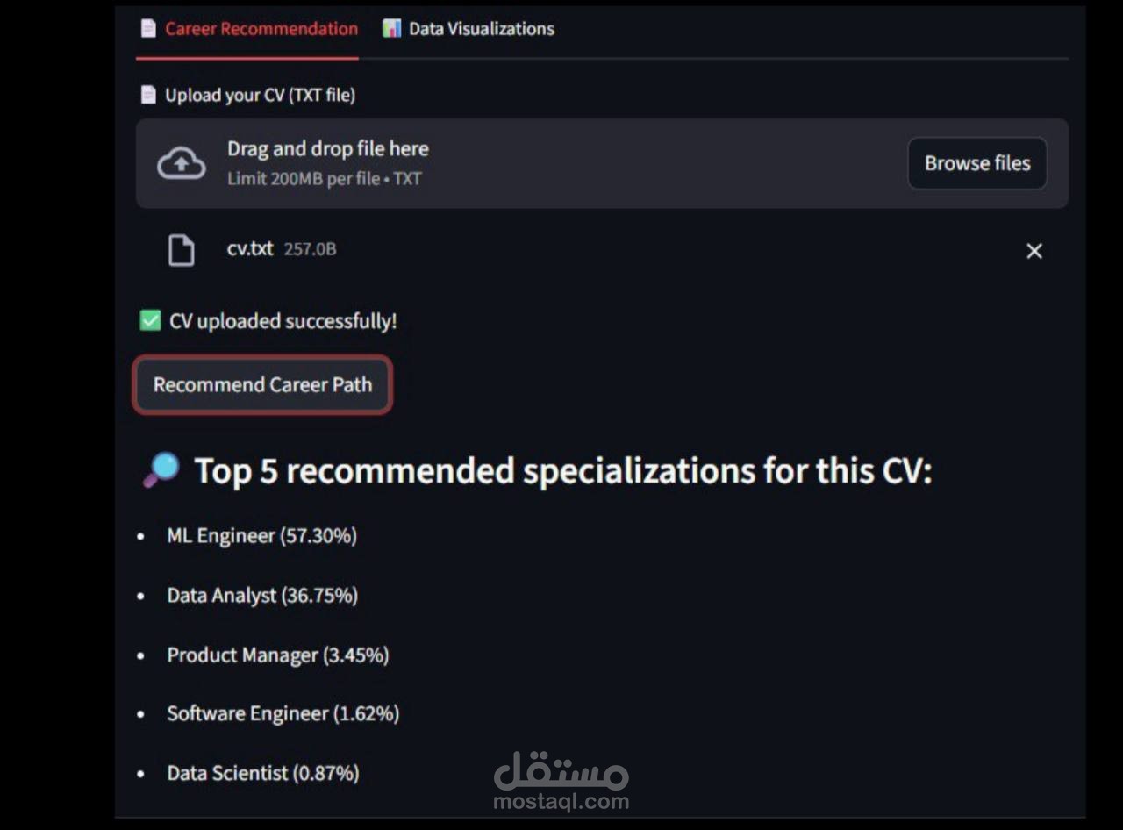Screen dimensions: 1123x830
Task: Click the bar chart icon on Data Visualizations
Action: tap(391, 28)
